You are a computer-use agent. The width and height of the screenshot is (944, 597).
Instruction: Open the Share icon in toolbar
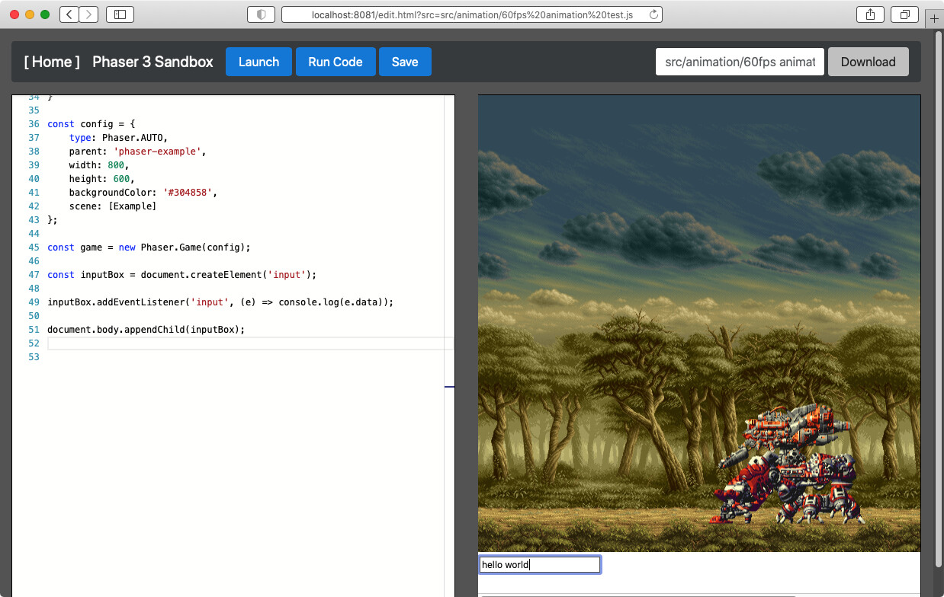point(871,14)
